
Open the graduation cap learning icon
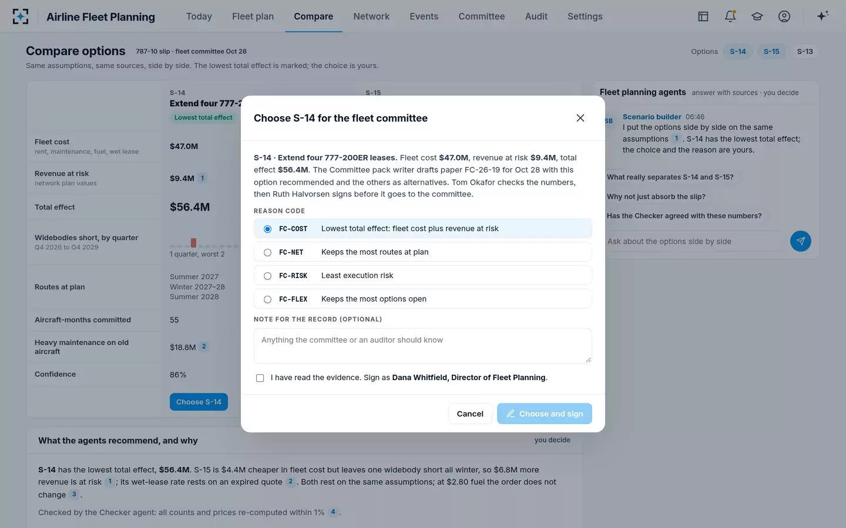coord(757,16)
